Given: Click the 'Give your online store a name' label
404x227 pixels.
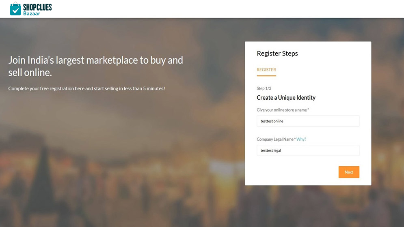Looking at the screenshot, I should point(283,110).
